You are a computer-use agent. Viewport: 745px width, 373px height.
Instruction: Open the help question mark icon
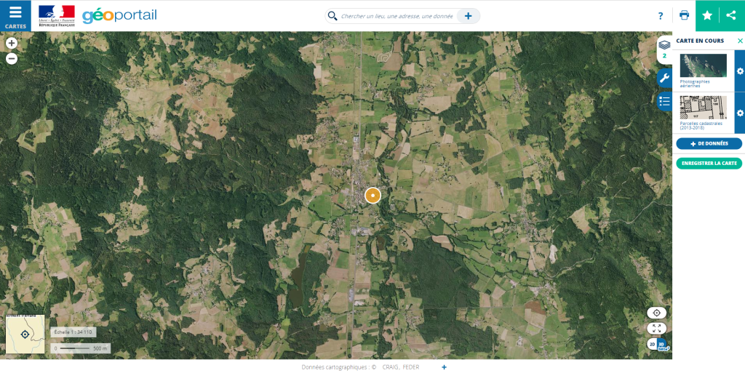661,16
